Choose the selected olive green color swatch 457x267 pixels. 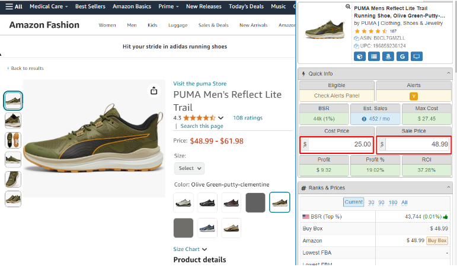click(x=280, y=202)
